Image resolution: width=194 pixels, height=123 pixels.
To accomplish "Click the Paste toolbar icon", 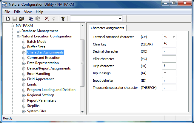I will [x=38, y=19].
